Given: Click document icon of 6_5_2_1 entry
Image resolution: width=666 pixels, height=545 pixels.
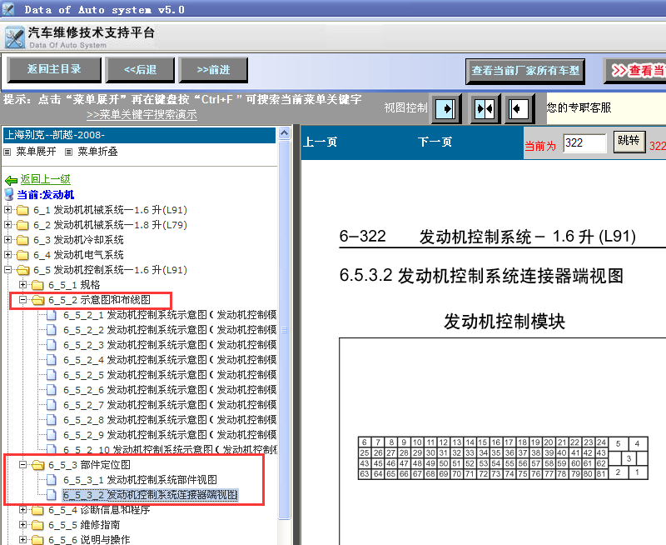Looking at the screenshot, I should 52,315.
